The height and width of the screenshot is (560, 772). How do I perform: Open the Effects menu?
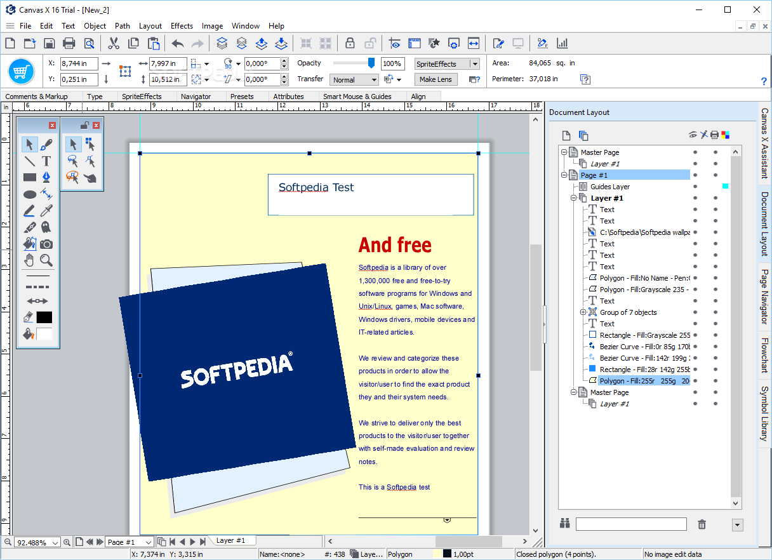point(182,26)
